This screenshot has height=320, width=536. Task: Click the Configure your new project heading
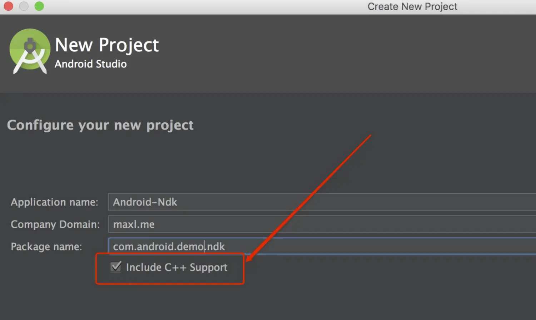pos(100,125)
